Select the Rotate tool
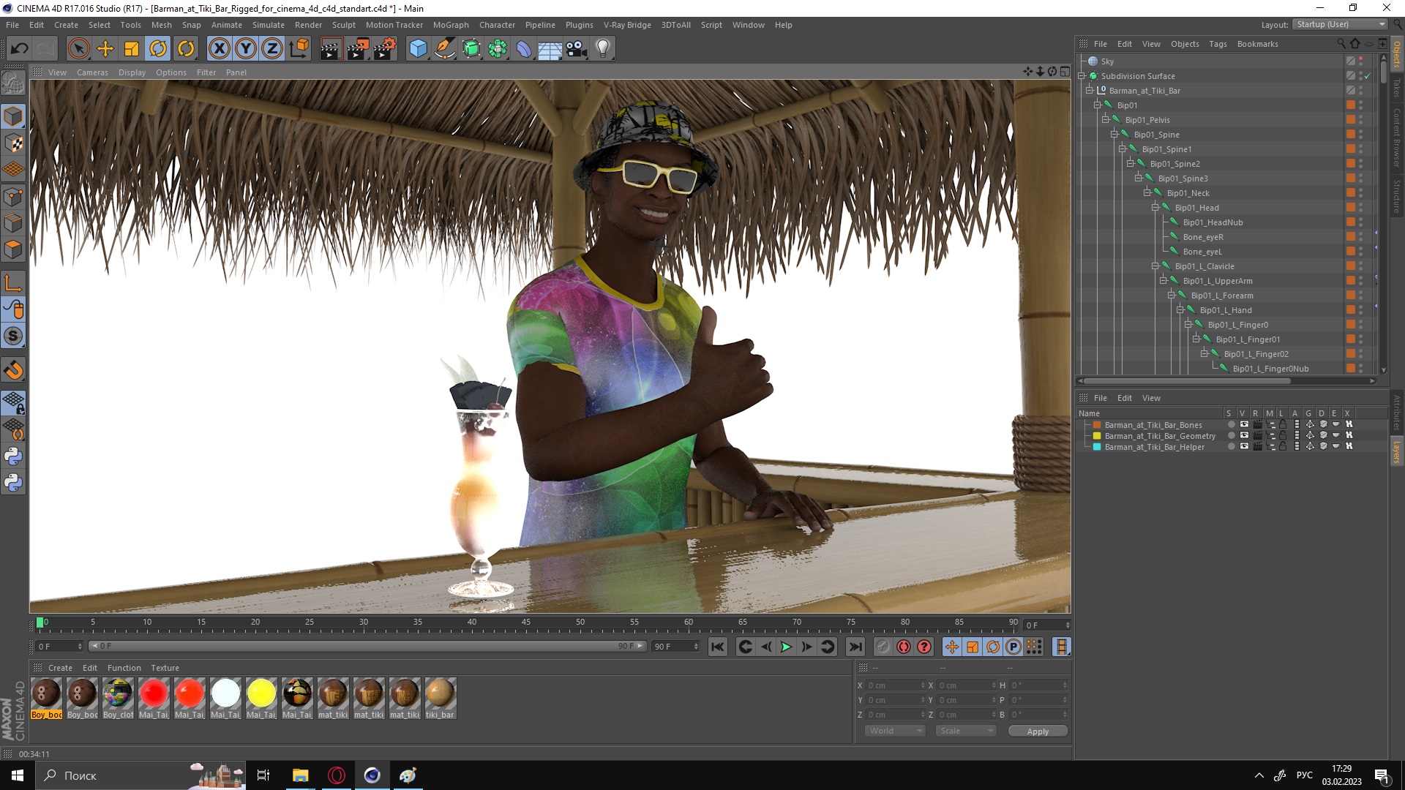The image size is (1405, 790). 158,49
